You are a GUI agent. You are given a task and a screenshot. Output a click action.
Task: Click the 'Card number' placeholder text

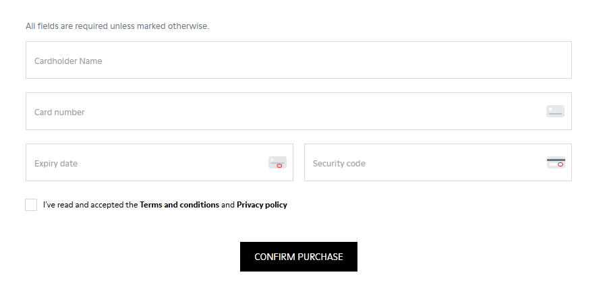[59, 112]
